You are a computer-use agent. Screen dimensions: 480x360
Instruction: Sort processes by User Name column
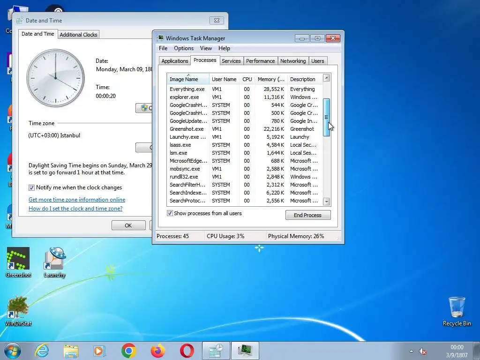click(x=224, y=79)
